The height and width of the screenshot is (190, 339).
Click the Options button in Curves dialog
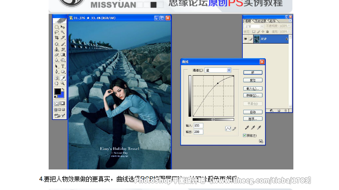tap(253, 119)
